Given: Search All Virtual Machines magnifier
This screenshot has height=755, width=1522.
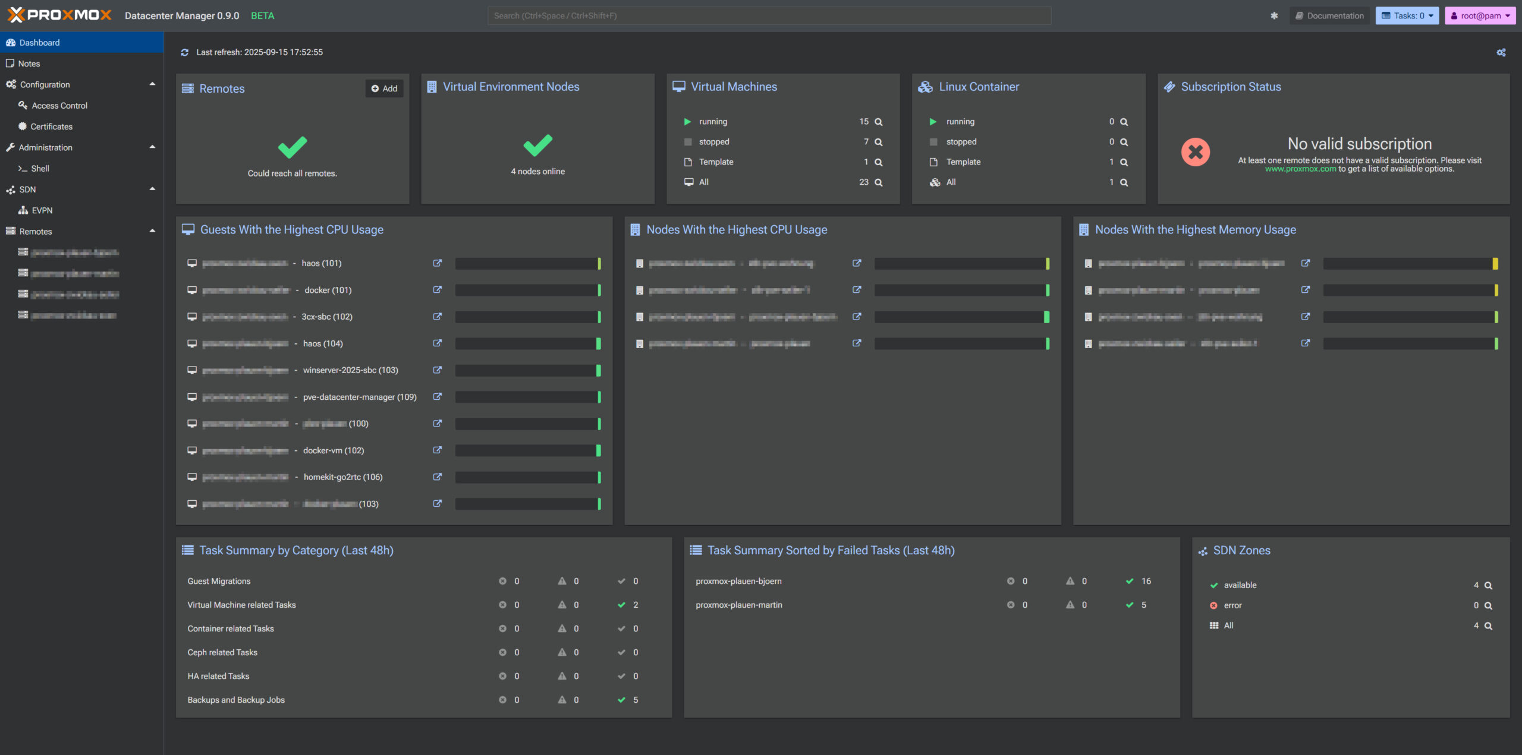Looking at the screenshot, I should pyautogui.click(x=879, y=182).
